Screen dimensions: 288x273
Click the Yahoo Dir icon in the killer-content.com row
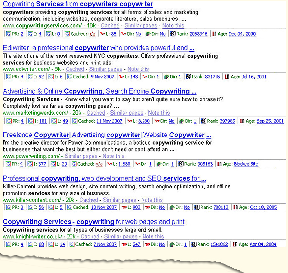(x=147, y=207)
